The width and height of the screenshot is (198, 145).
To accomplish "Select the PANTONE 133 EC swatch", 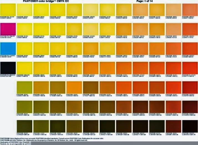I will click(x=107, y=126).
